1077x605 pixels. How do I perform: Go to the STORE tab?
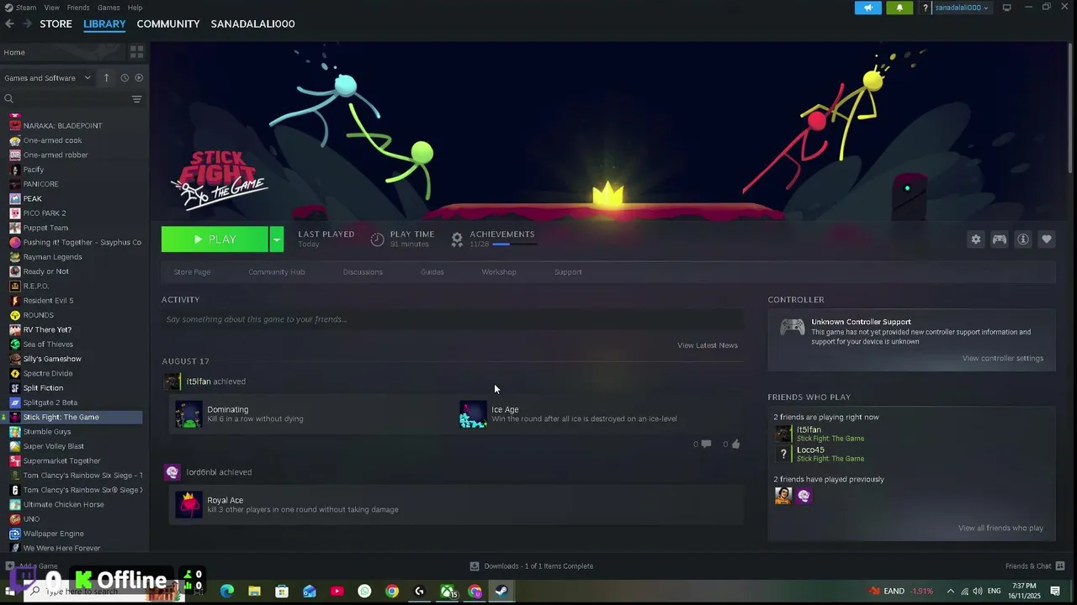click(56, 24)
